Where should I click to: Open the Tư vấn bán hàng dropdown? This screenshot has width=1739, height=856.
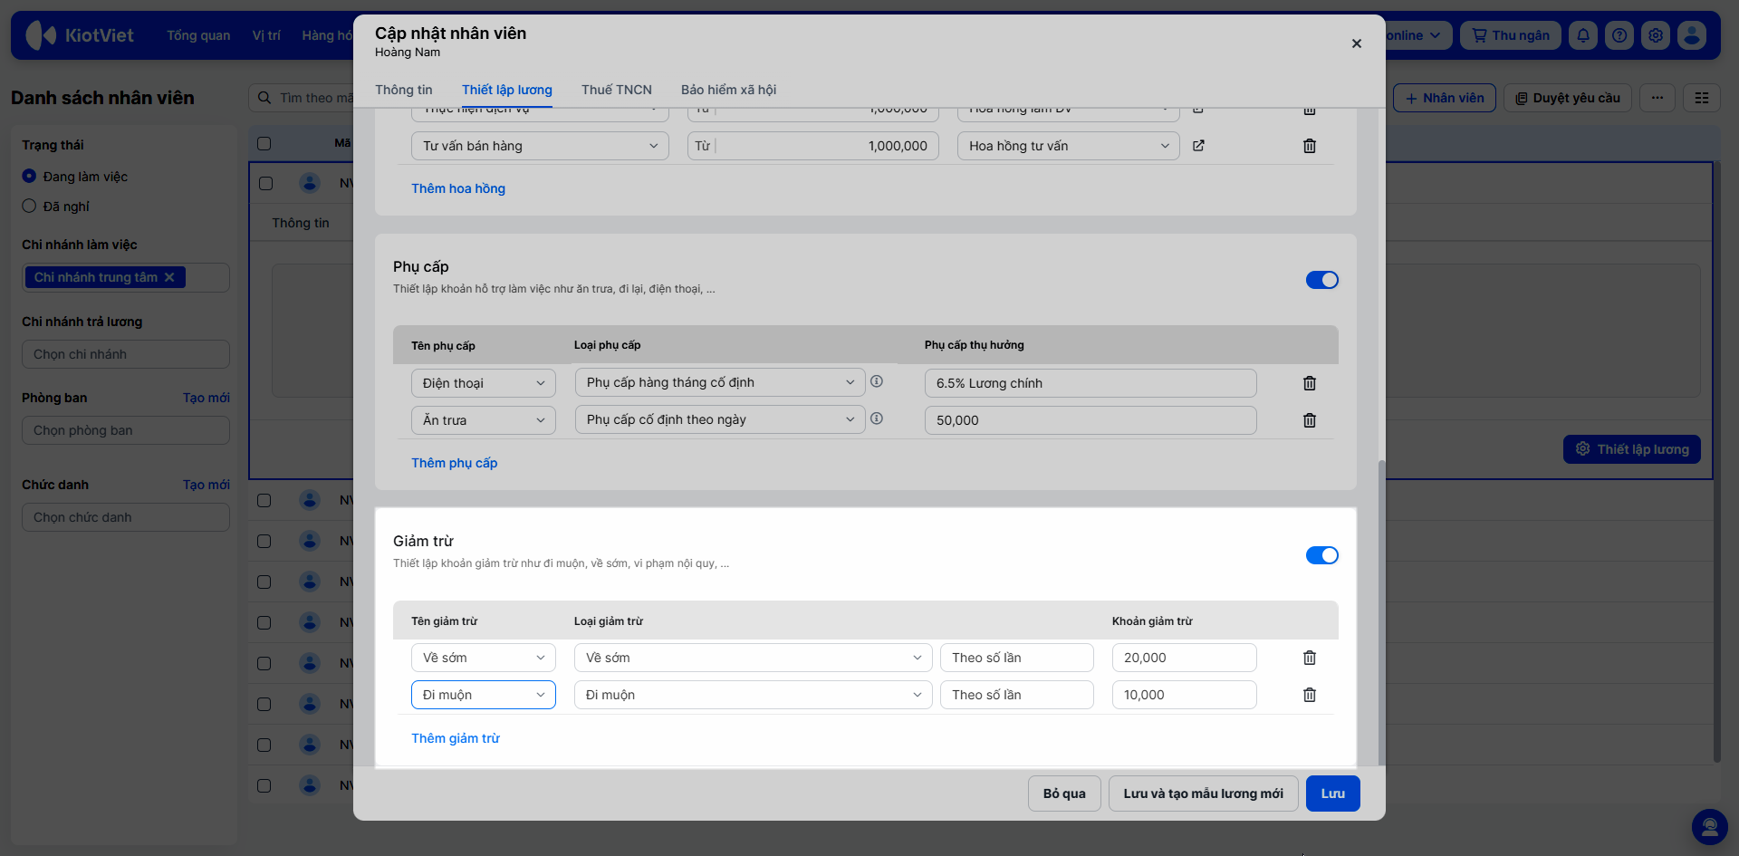540,146
